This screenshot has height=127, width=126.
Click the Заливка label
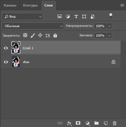tap(86, 35)
